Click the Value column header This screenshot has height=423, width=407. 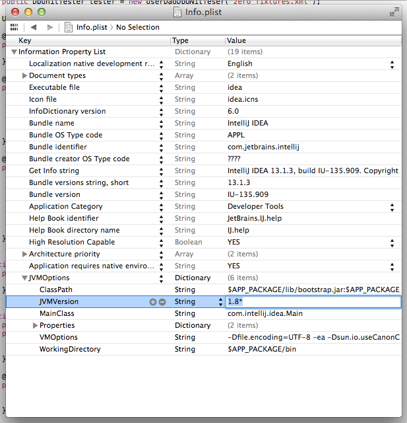(x=313, y=40)
